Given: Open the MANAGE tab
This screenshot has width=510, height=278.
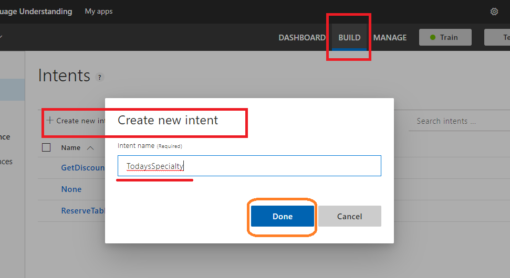Looking at the screenshot, I should (390, 37).
